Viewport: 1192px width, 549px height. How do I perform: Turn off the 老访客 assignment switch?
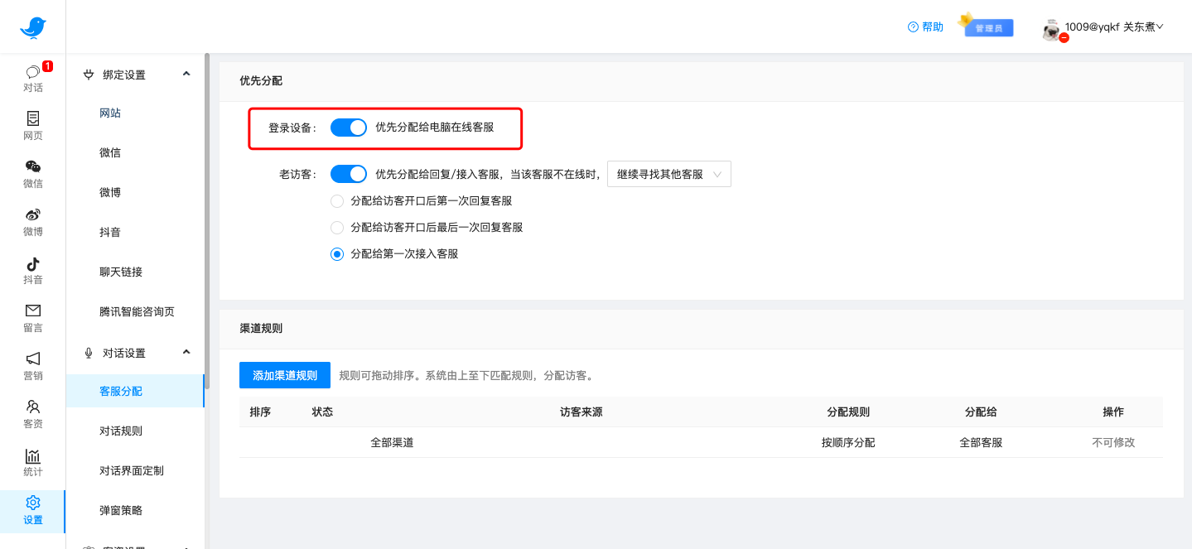pos(348,174)
